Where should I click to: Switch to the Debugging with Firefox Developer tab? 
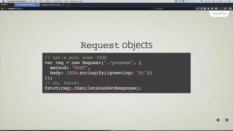point(51,5)
